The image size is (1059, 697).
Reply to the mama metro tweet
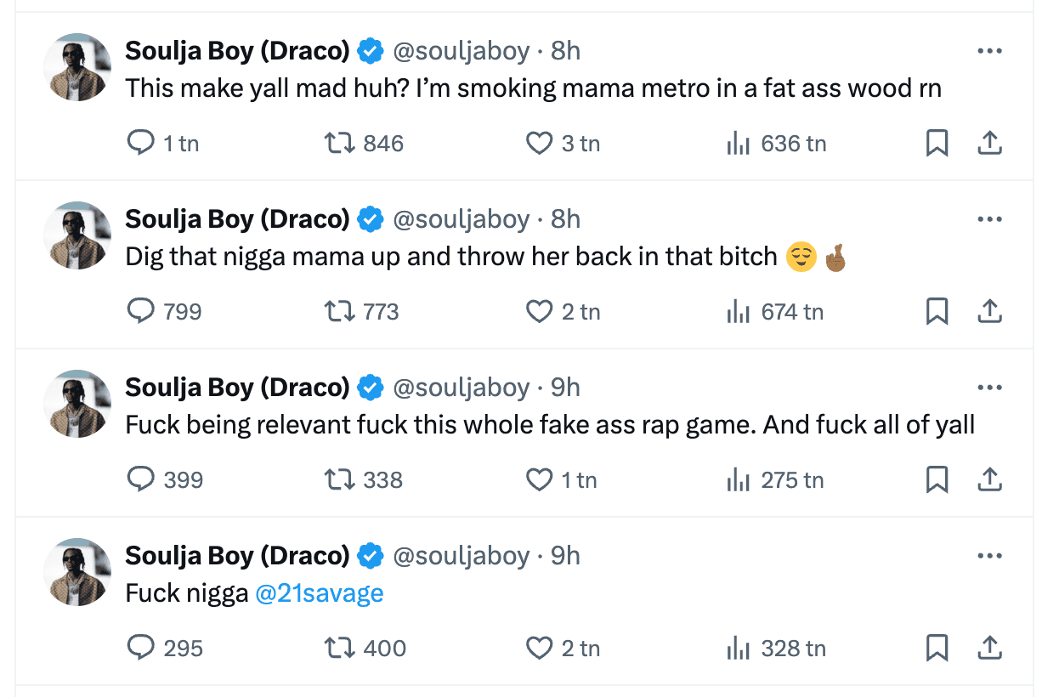click(x=140, y=143)
